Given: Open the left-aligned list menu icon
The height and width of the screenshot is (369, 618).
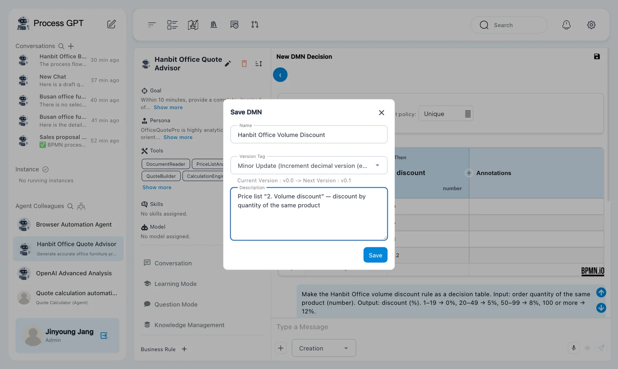Looking at the screenshot, I should [x=152, y=25].
